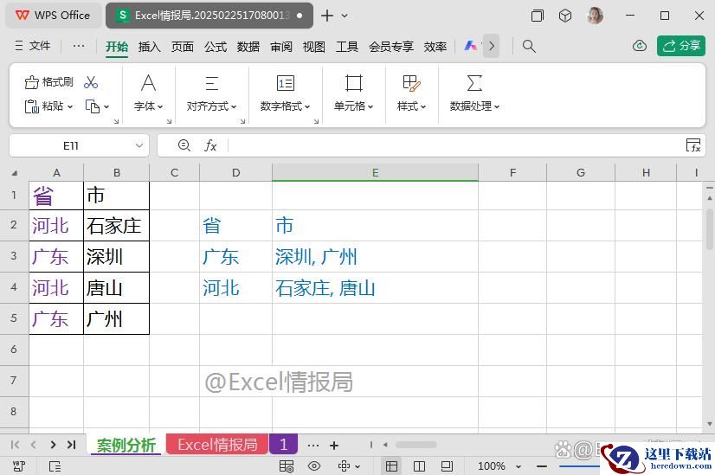Viewport: 715px width, 475px height.
Task: Click the Cut scissors icon
Action: [91, 82]
